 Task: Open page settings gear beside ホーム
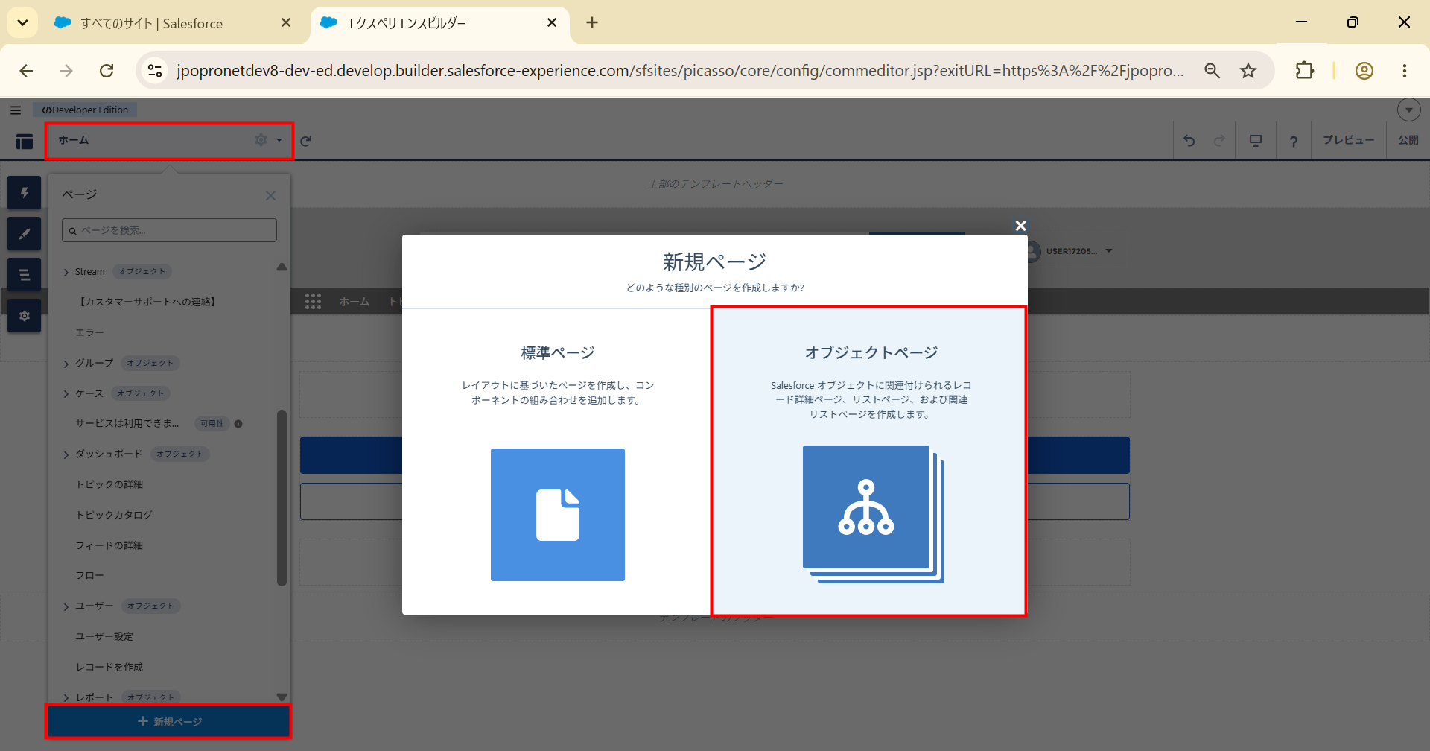[x=261, y=139]
